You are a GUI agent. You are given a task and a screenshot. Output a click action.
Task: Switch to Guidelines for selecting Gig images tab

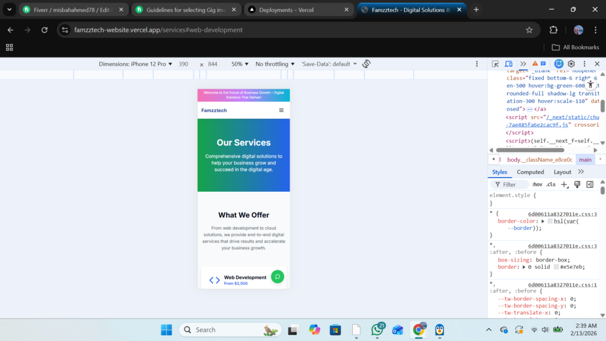(186, 9)
